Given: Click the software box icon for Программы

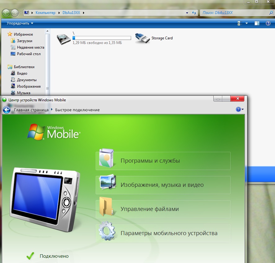Looking at the screenshot, I should coord(106,158).
